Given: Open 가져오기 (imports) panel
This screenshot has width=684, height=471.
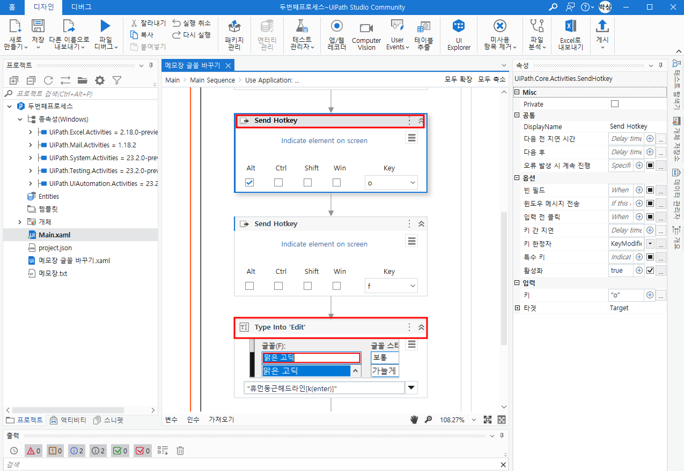Looking at the screenshot, I should tap(222, 420).
